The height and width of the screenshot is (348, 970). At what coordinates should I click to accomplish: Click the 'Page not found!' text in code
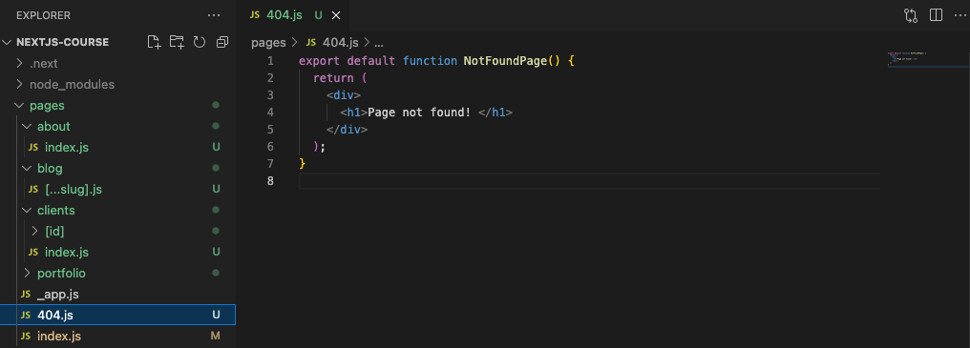420,113
